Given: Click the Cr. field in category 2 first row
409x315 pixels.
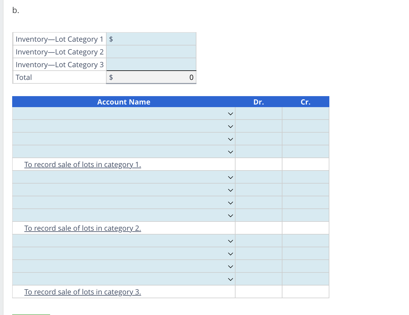Looking at the screenshot, I should click(306, 177).
